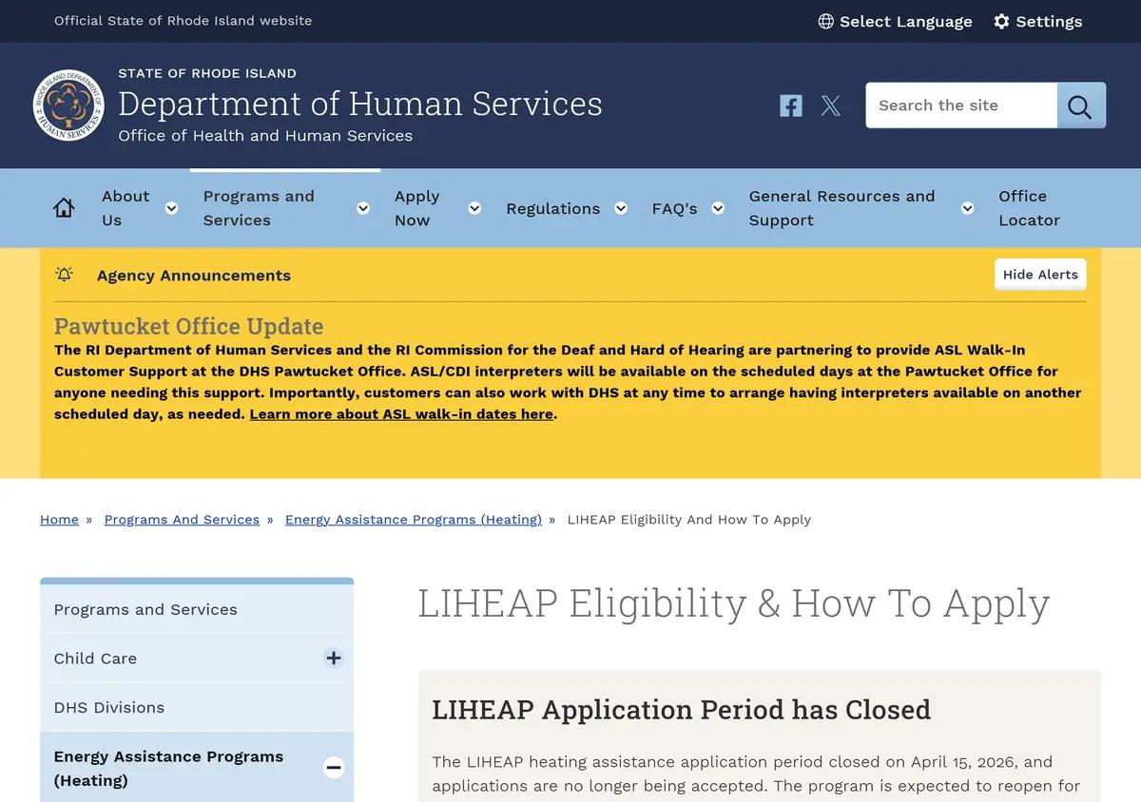Click Programs And Services breadcrumb link

click(x=182, y=520)
